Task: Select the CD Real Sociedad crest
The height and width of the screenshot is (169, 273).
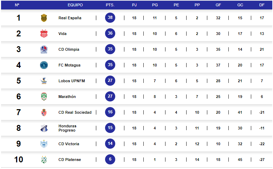Action: (x=44, y=112)
